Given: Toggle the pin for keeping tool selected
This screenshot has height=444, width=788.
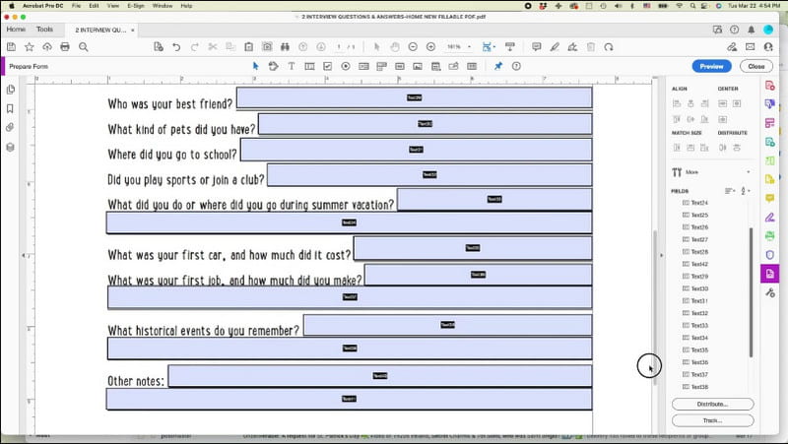Looking at the screenshot, I should click(497, 66).
